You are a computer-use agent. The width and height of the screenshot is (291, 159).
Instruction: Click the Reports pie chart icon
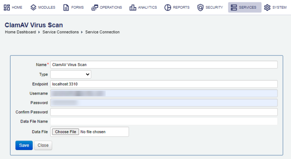coord(168,7)
